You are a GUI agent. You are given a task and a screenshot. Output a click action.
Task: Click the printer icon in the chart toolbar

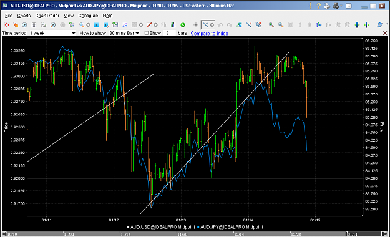pyautogui.click(x=43, y=25)
